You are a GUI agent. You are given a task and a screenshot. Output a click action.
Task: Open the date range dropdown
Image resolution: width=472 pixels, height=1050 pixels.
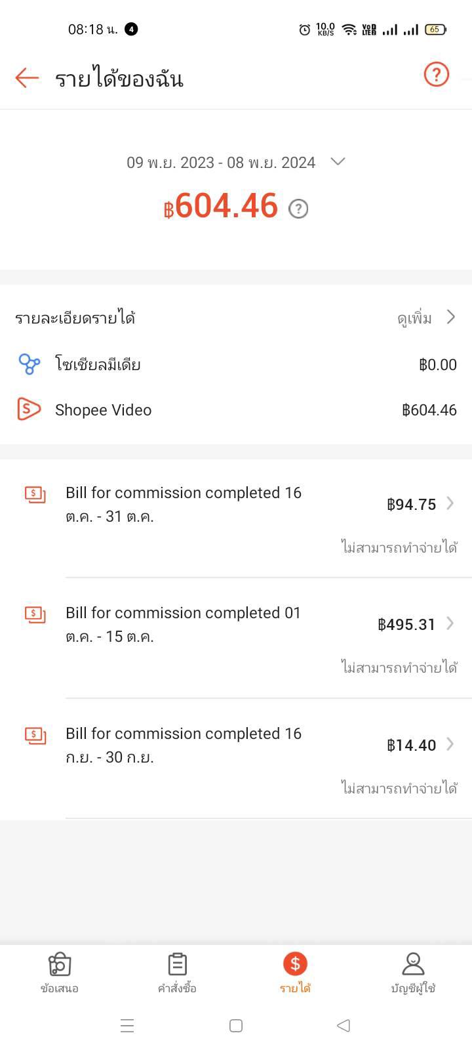coord(338,161)
